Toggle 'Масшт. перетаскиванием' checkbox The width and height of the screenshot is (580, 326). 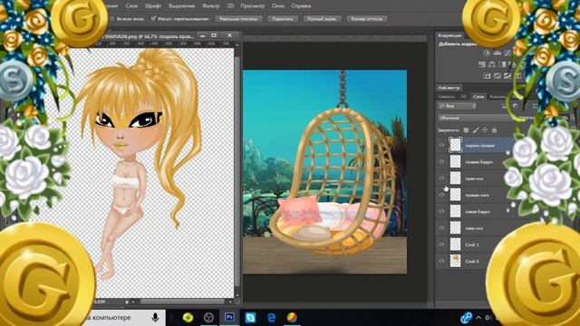pos(153,18)
